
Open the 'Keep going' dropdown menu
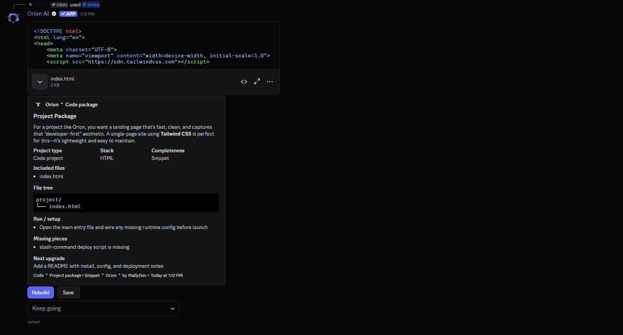click(x=103, y=308)
